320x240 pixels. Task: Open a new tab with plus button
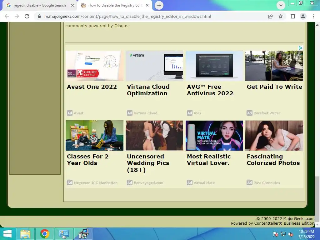(159, 5)
